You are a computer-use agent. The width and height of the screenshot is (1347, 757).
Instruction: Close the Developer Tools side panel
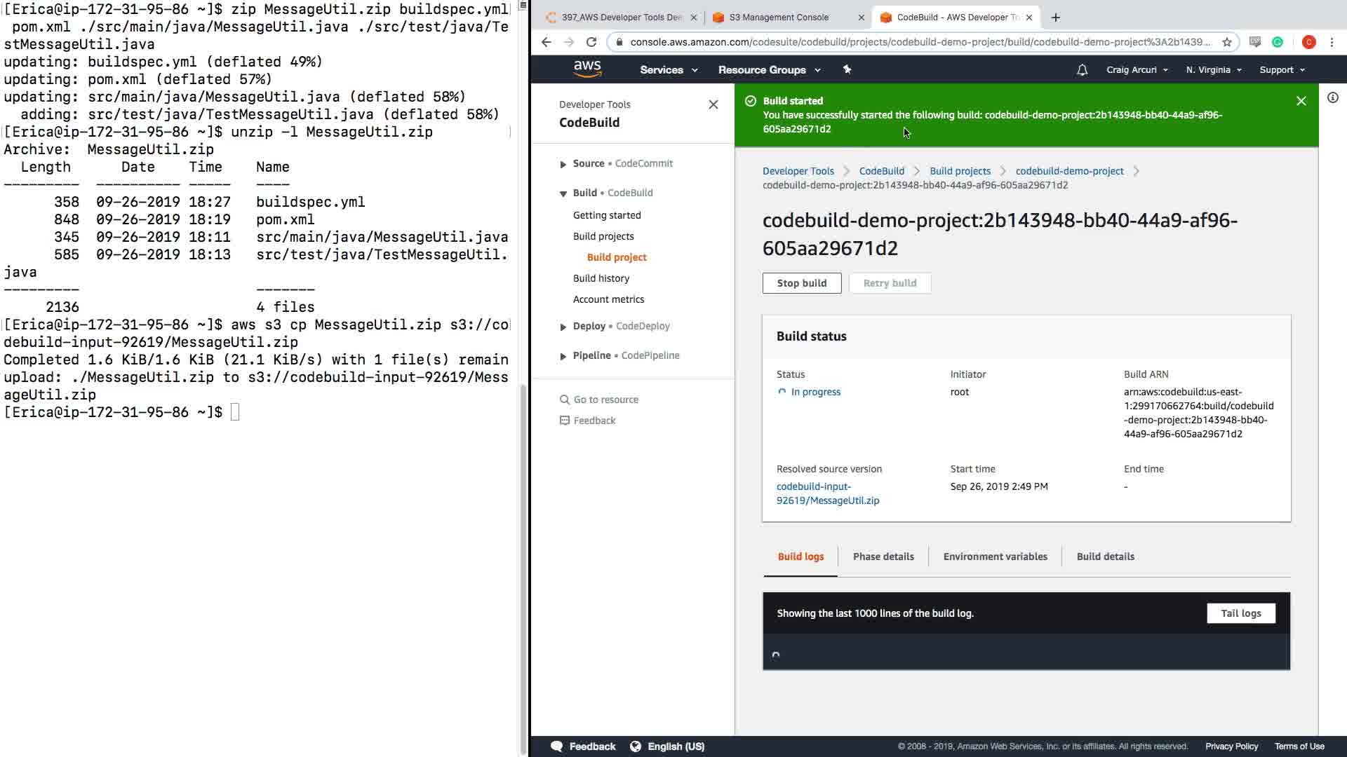click(x=713, y=104)
